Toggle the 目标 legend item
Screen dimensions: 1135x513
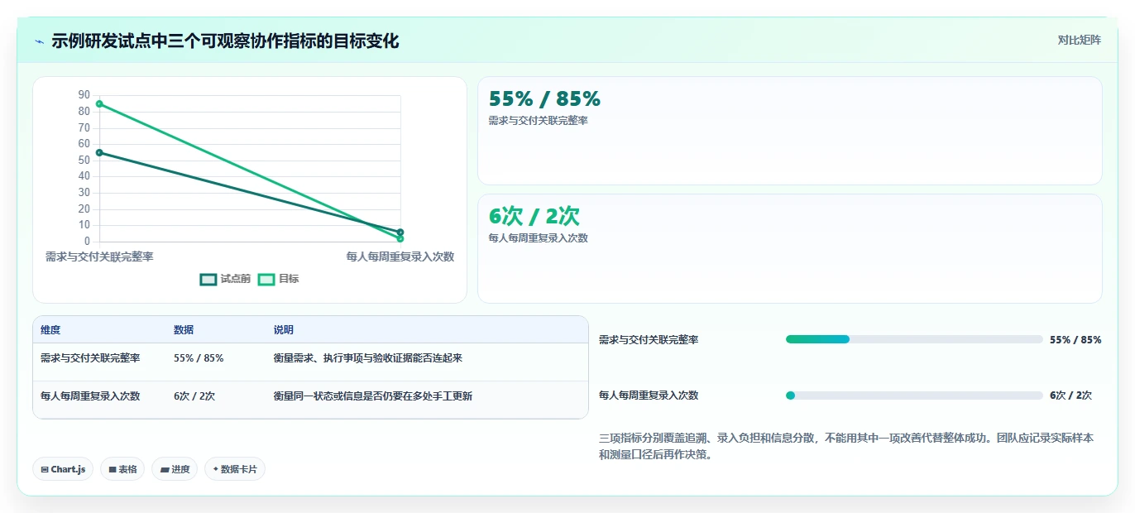[279, 279]
